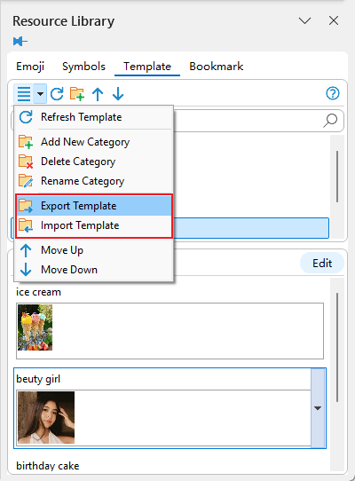Screen dimensions: 355x481
Task: Click the template list vertical scrollbar
Action: click(337, 347)
